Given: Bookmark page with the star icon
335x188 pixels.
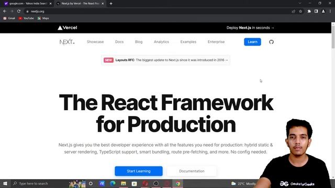Looking at the screenshot, I should [x=300, y=11].
